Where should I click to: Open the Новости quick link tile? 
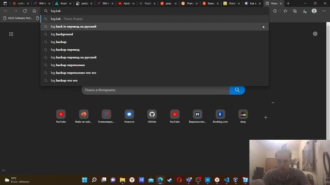coord(129,116)
